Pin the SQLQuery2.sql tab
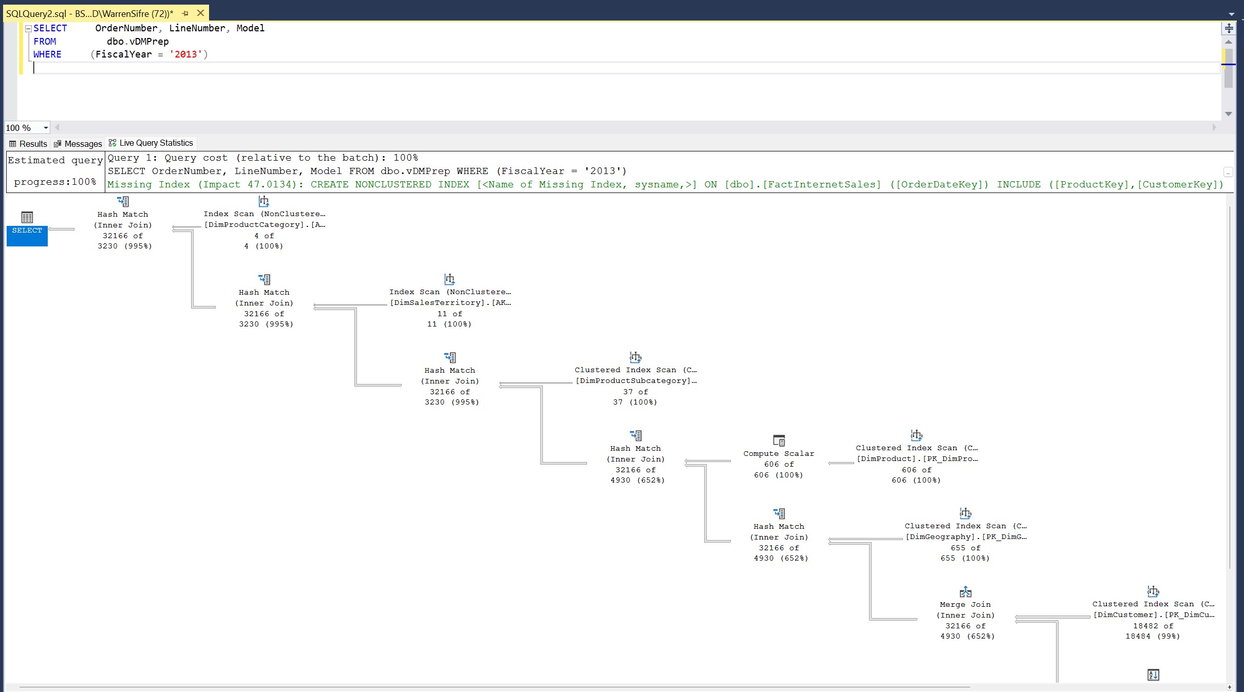The height and width of the screenshot is (692, 1244). coord(185,13)
